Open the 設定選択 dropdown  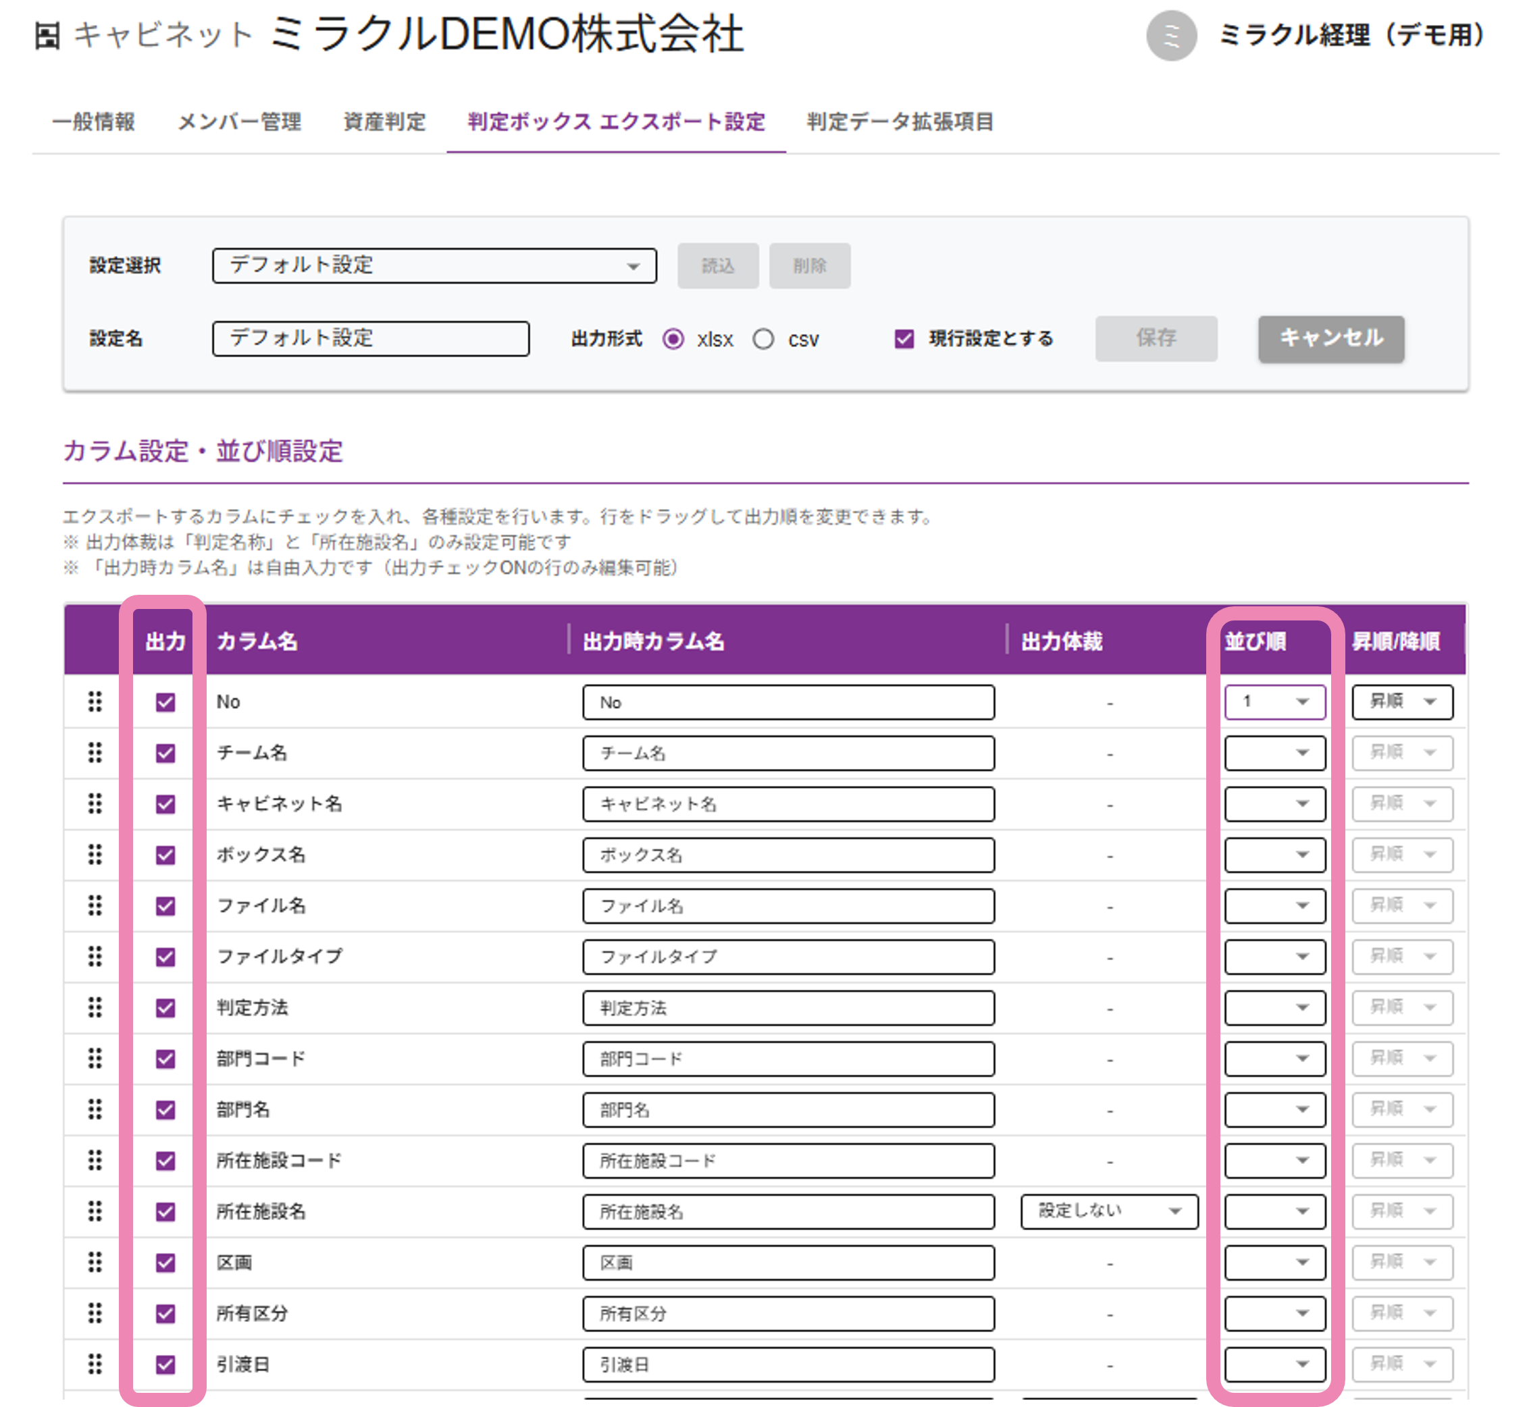pyautogui.click(x=434, y=266)
